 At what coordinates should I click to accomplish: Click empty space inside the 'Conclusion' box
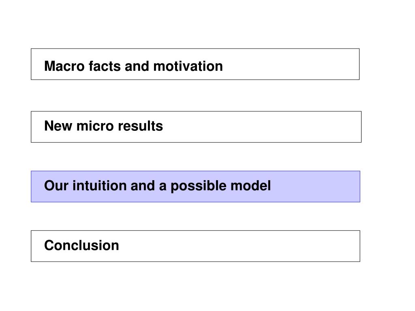pos(238,246)
